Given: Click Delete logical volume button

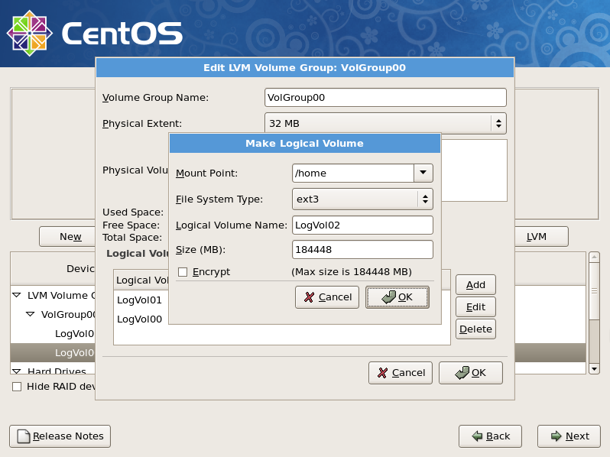Looking at the screenshot, I should tap(475, 329).
